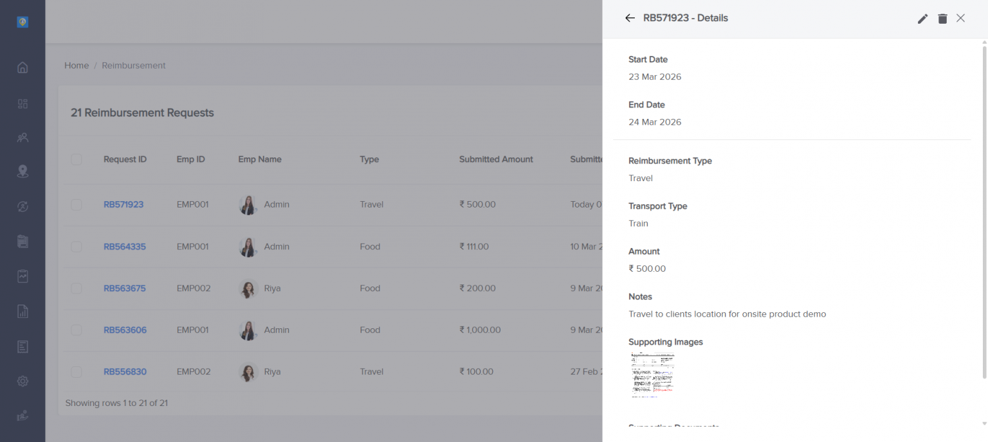Click the trash delete icon

coord(942,19)
